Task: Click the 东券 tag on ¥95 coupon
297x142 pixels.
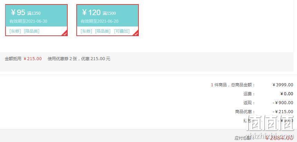Action: click(15, 31)
